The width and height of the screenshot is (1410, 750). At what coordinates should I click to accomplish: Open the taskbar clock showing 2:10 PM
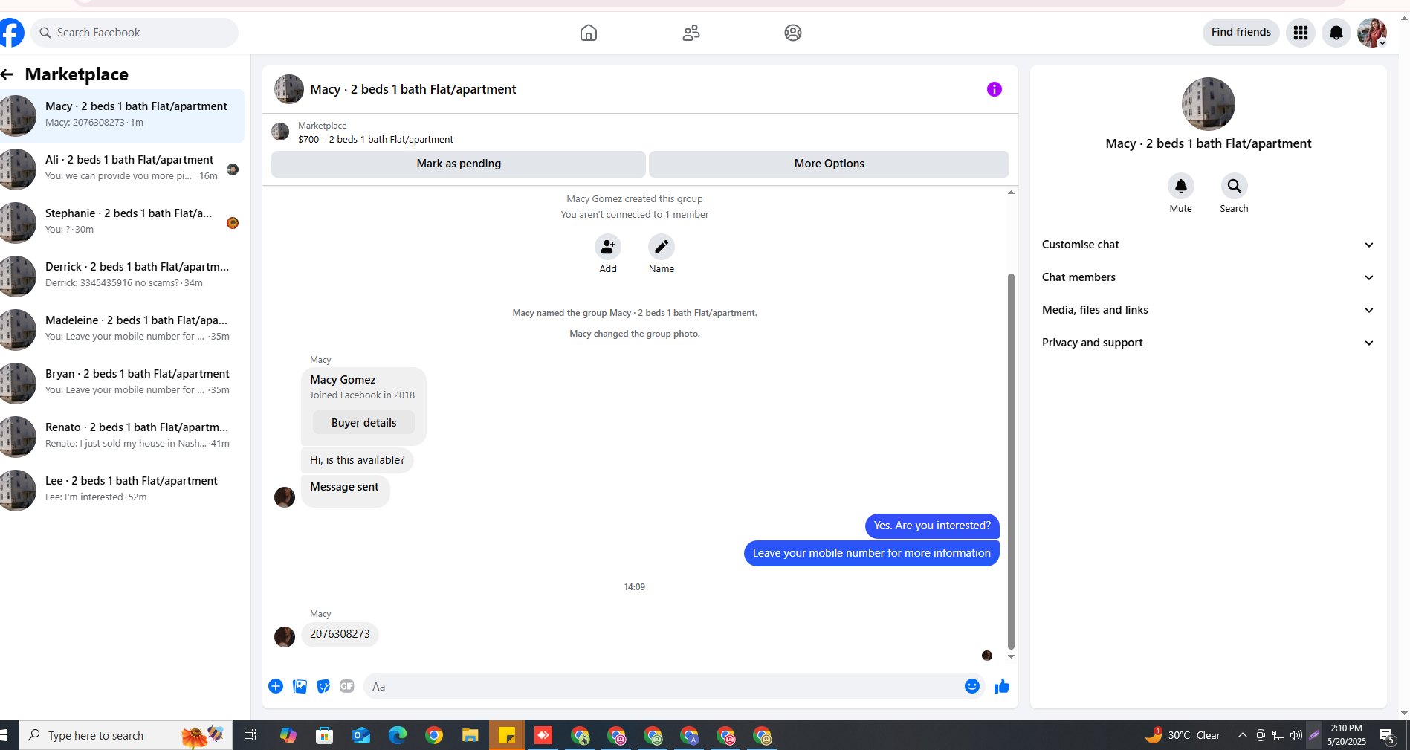coord(1347,735)
